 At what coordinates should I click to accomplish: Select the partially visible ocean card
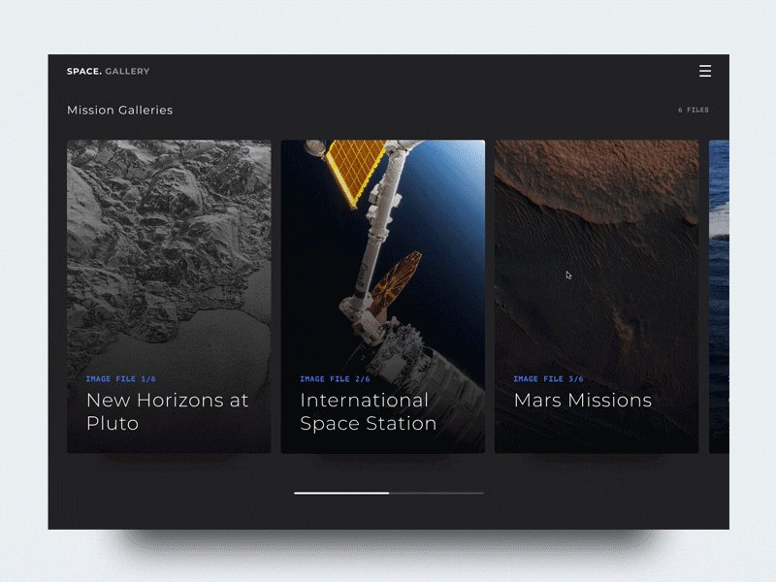(719, 297)
